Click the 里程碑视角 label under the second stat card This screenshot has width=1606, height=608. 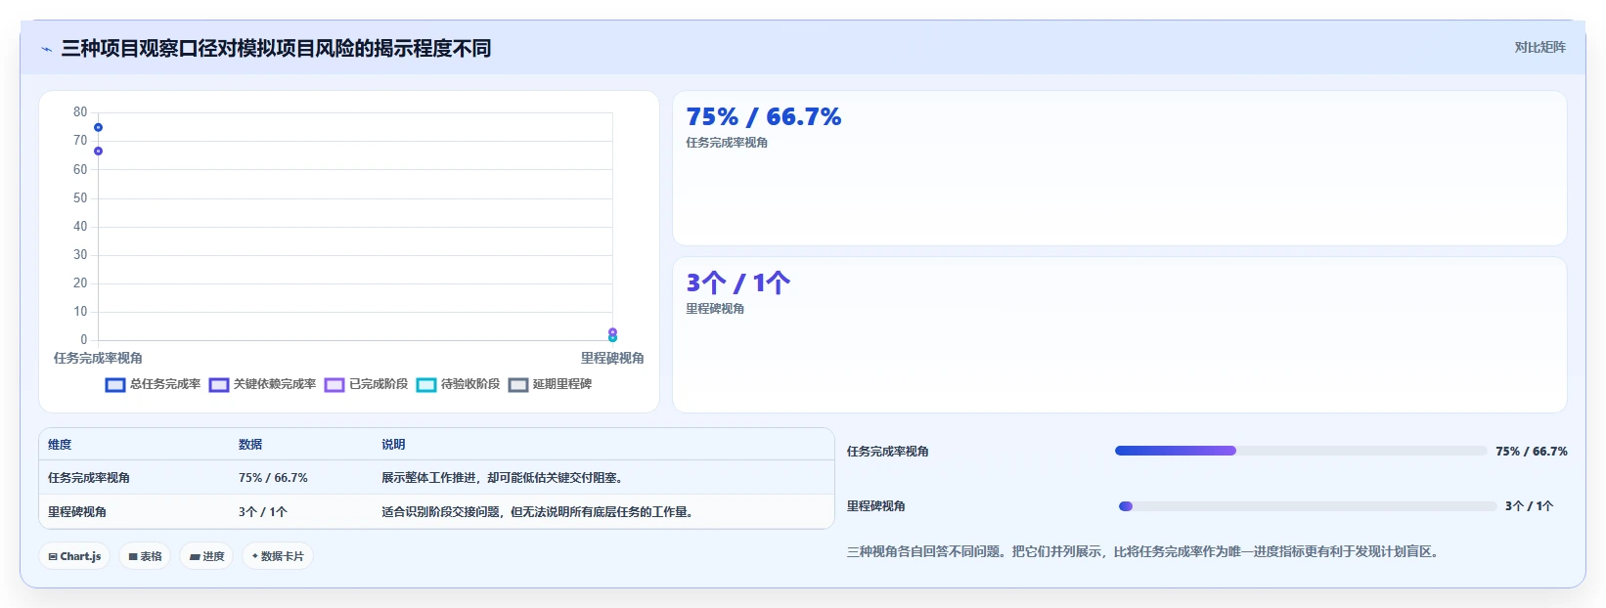715,308
